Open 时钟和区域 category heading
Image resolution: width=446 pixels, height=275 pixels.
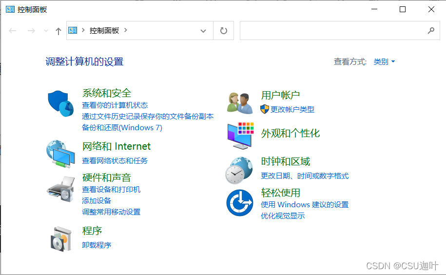click(286, 161)
